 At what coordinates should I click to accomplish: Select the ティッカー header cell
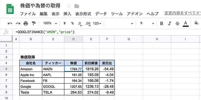pyautogui.click(x=53, y=63)
